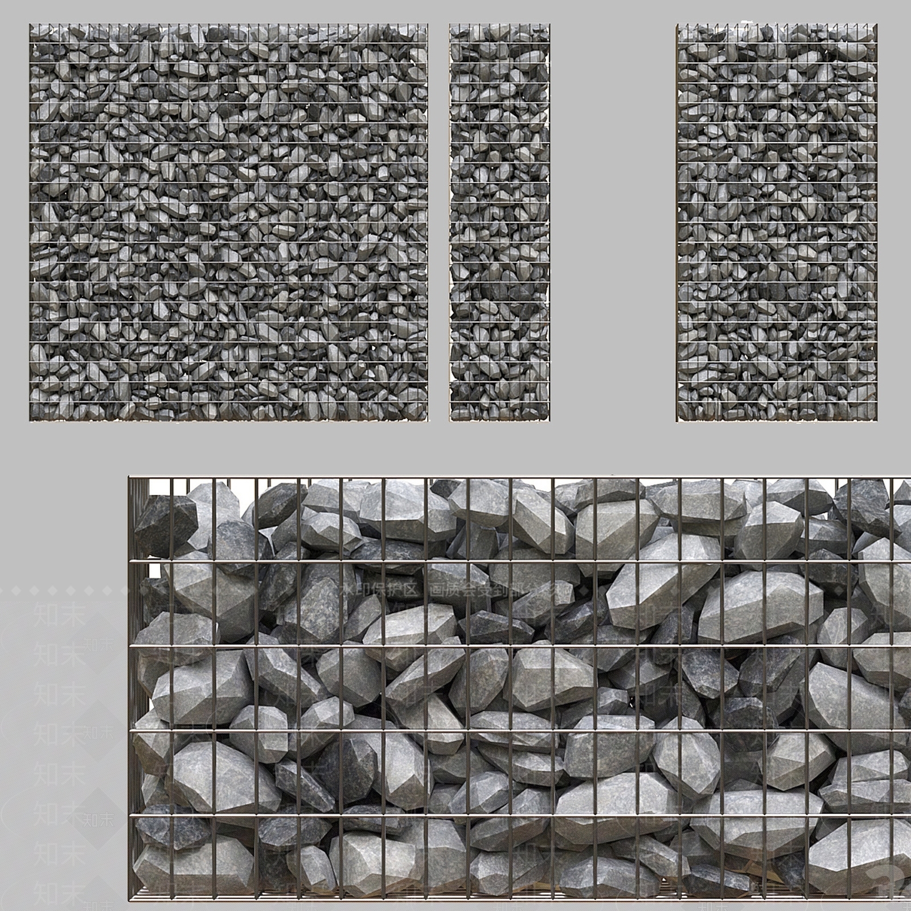Image resolution: width=911 pixels, height=911 pixels.
Task: Select the medium-width gabion panel standing apart
Action: tap(777, 223)
